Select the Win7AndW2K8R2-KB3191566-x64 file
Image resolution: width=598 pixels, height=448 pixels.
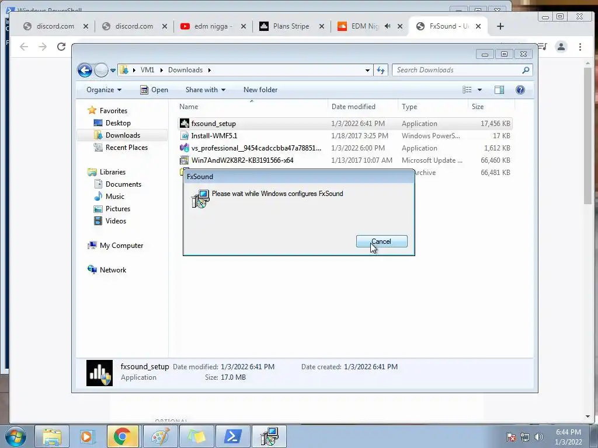[x=345, y=160]
